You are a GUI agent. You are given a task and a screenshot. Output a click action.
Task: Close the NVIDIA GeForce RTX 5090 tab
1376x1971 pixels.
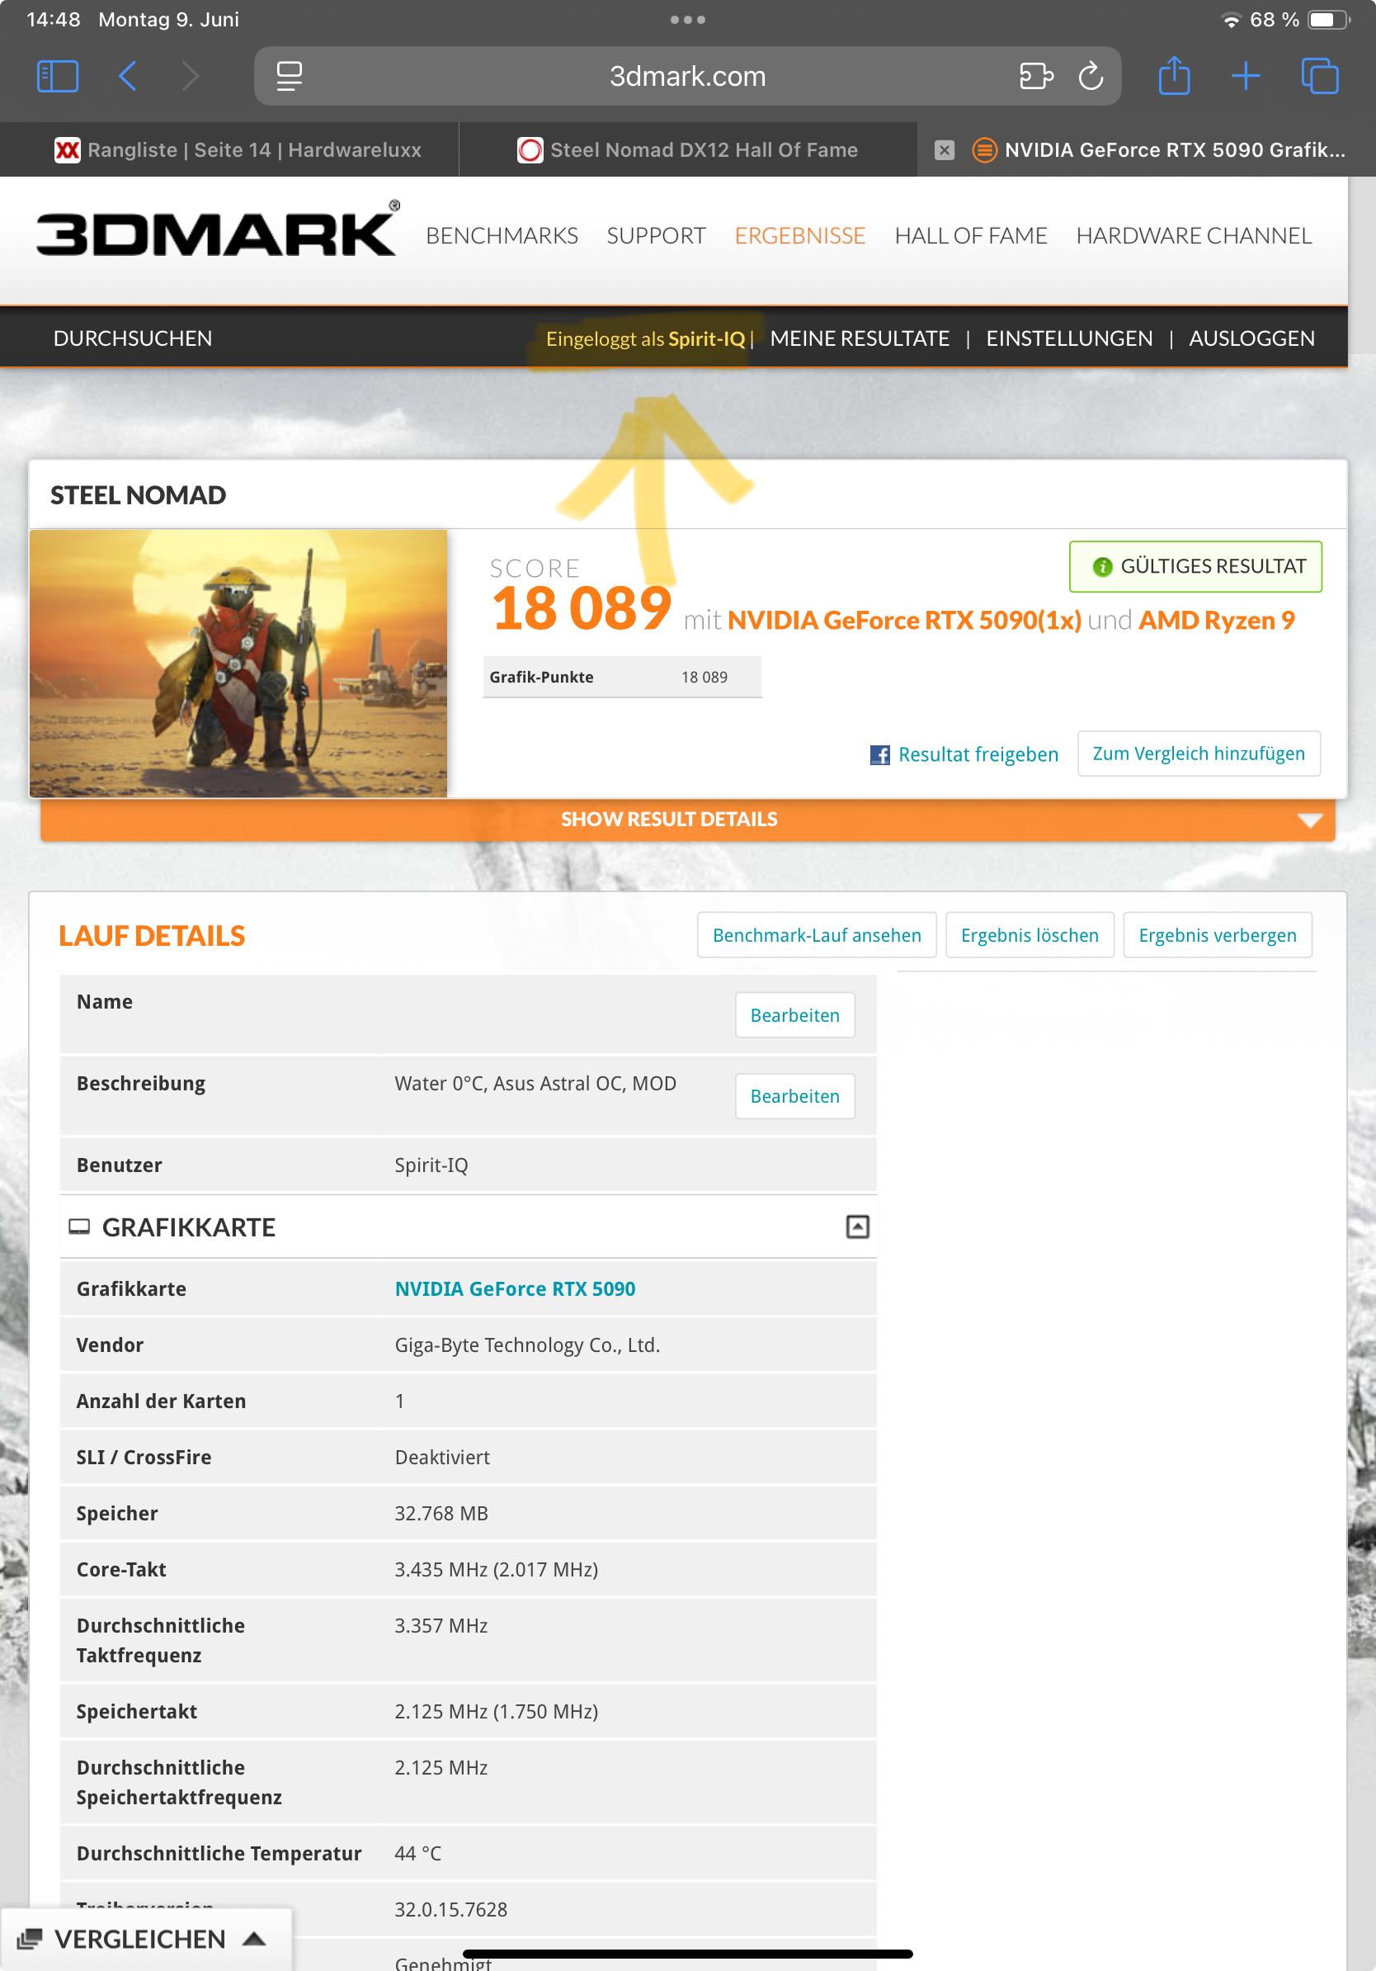(944, 150)
